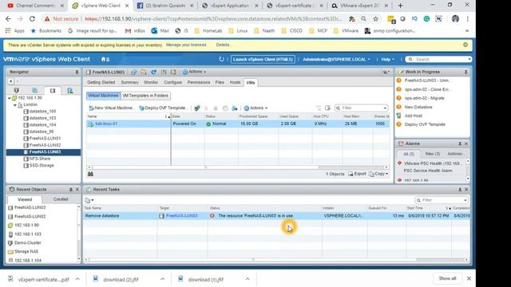Open the Administrator@VSPHERE.LOCAL user menu
Screen dimensions: 511x287
[336, 59]
